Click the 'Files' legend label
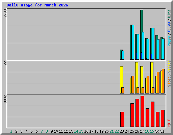The height and width of the screenshot is (135, 173). (x=169, y=27)
